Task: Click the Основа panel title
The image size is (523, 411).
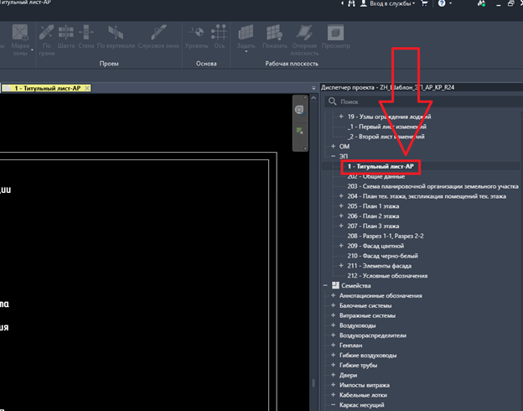Action: pyautogui.click(x=206, y=64)
